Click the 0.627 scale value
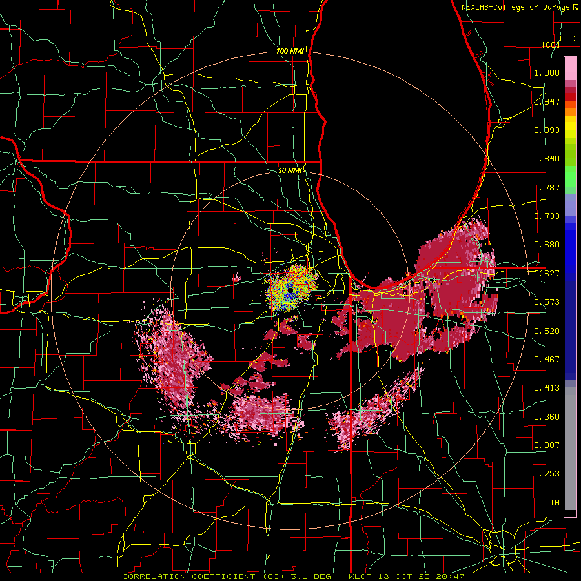 pyautogui.click(x=547, y=274)
